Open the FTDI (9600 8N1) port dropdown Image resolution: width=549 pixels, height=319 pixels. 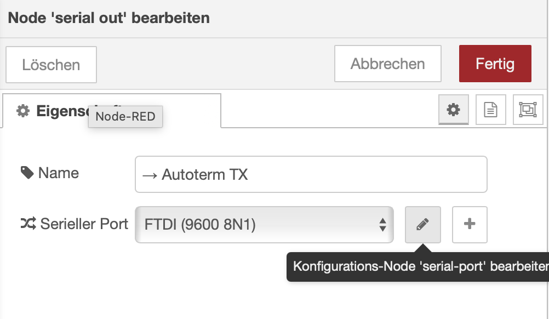coord(264,224)
